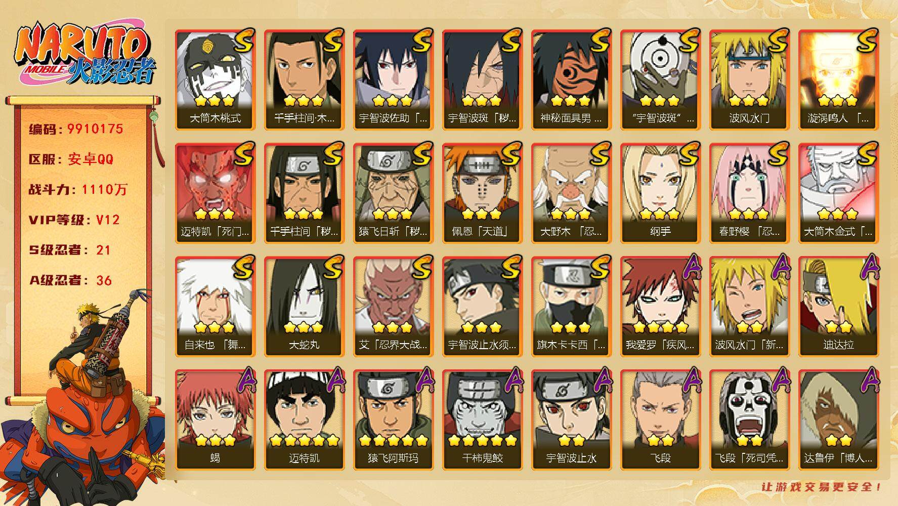Click the 猿飞阿斯玛 character card

pos(393,420)
